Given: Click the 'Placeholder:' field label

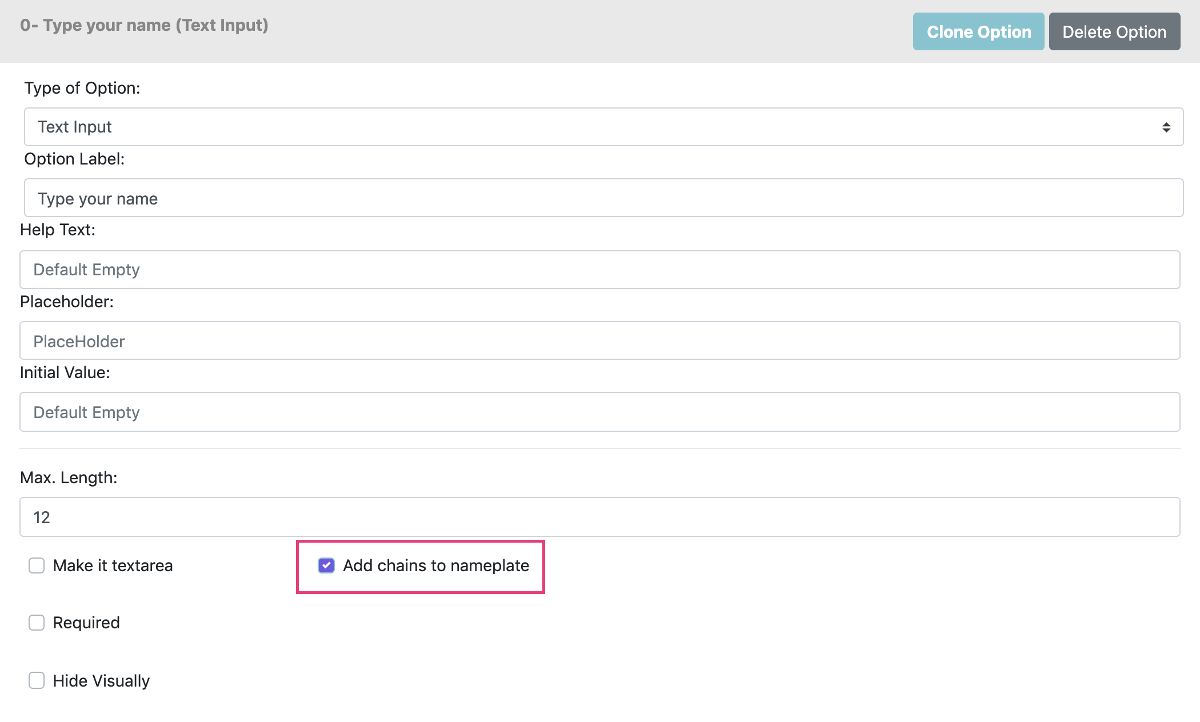Looking at the screenshot, I should click(x=67, y=302).
